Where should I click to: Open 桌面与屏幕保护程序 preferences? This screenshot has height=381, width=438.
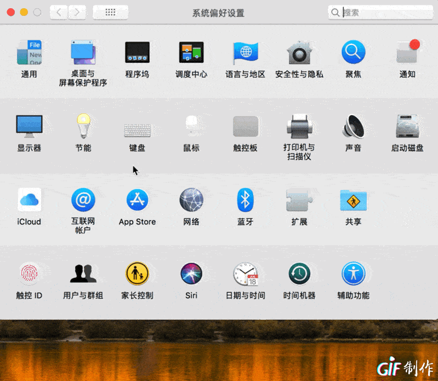pyautogui.click(x=83, y=53)
